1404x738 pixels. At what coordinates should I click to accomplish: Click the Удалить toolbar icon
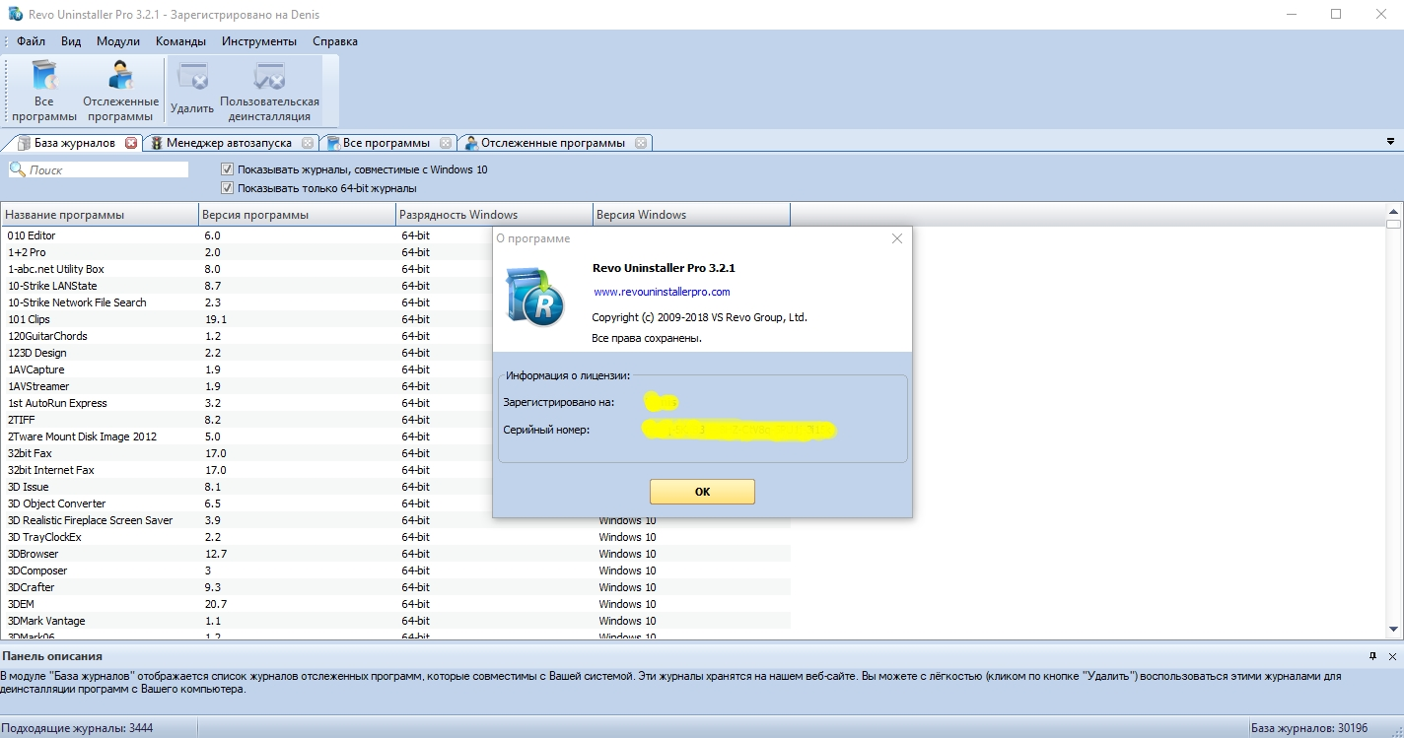tap(192, 90)
